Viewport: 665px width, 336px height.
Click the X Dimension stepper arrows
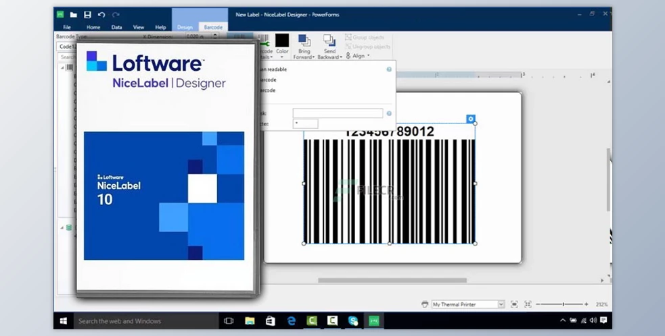tap(215, 36)
